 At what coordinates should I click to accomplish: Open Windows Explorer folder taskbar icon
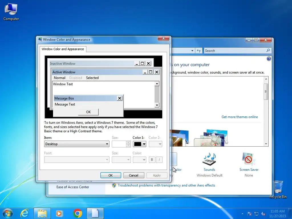point(42,213)
